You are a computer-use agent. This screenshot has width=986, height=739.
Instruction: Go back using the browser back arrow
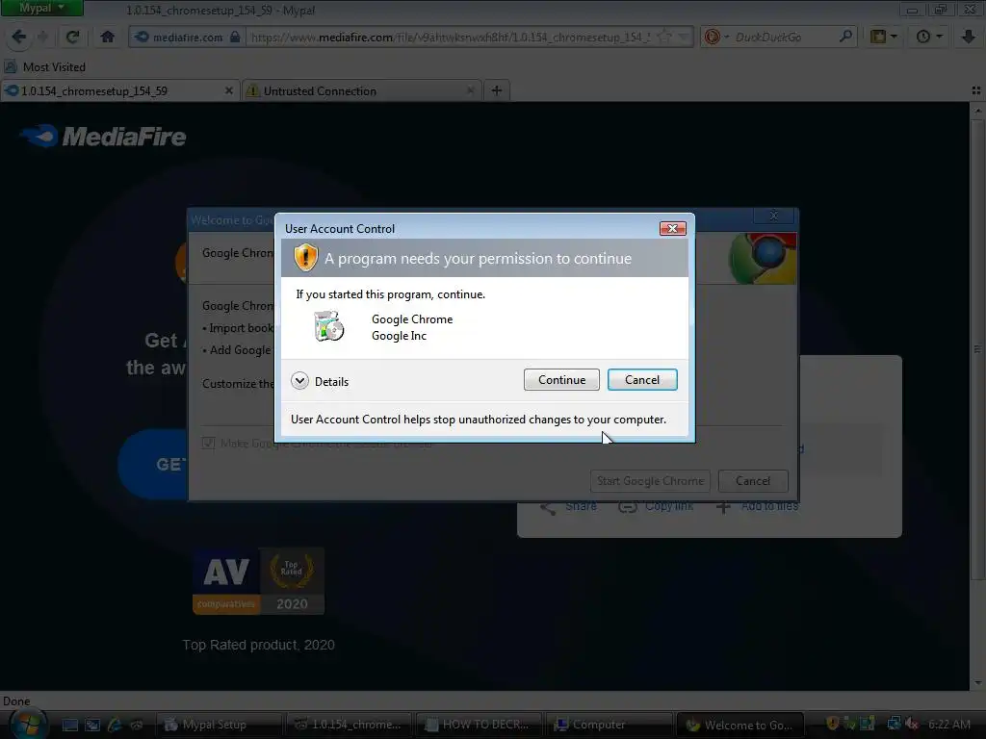pos(19,38)
